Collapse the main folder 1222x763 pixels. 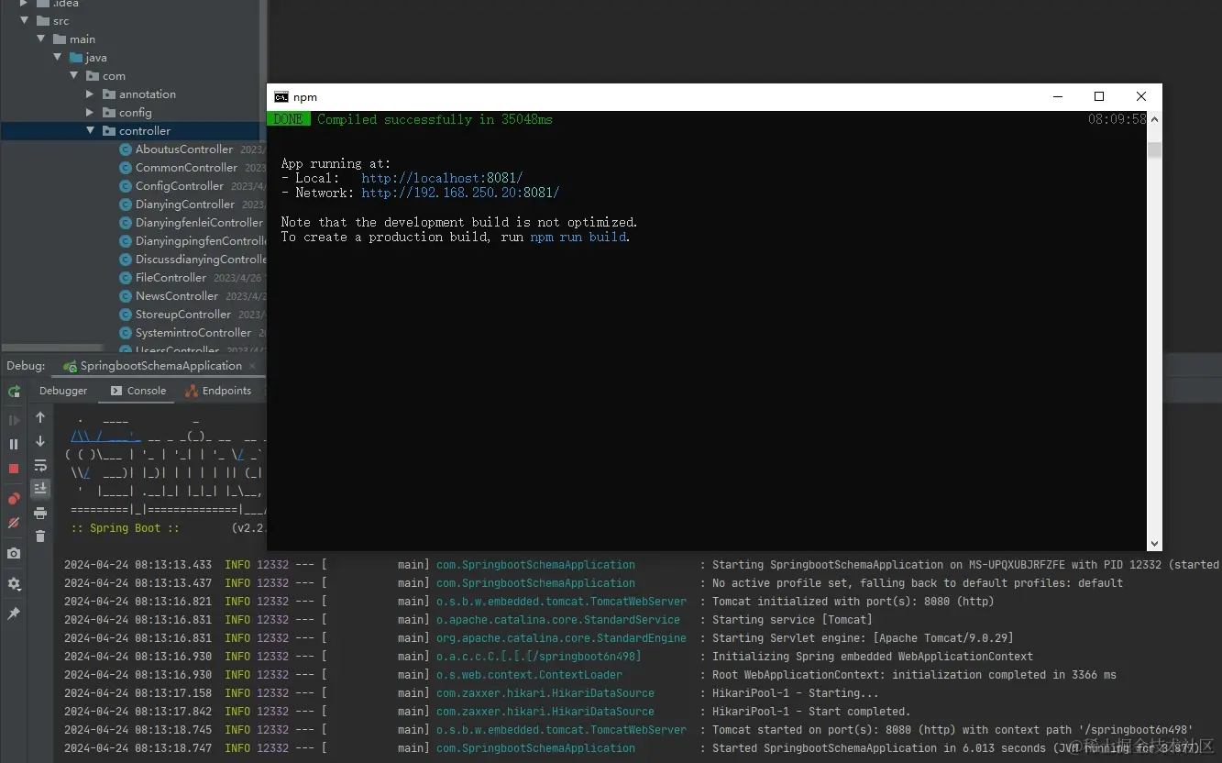coord(41,39)
